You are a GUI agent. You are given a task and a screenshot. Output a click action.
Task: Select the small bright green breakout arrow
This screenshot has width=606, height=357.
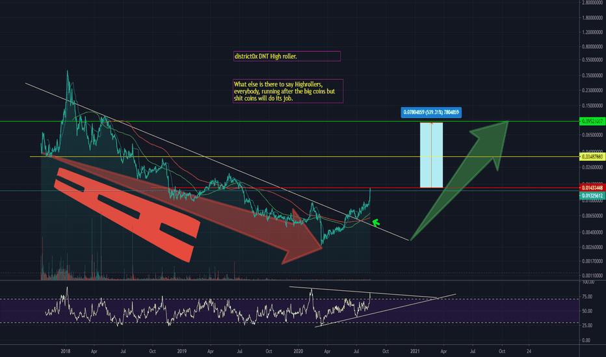[x=376, y=223]
